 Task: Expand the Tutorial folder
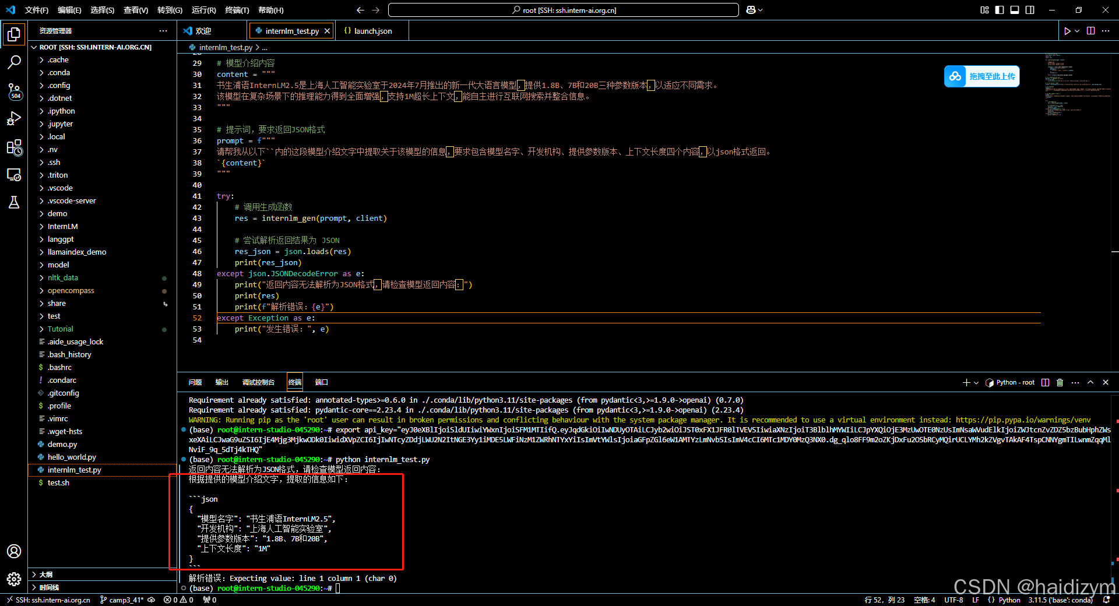tap(102, 329)
